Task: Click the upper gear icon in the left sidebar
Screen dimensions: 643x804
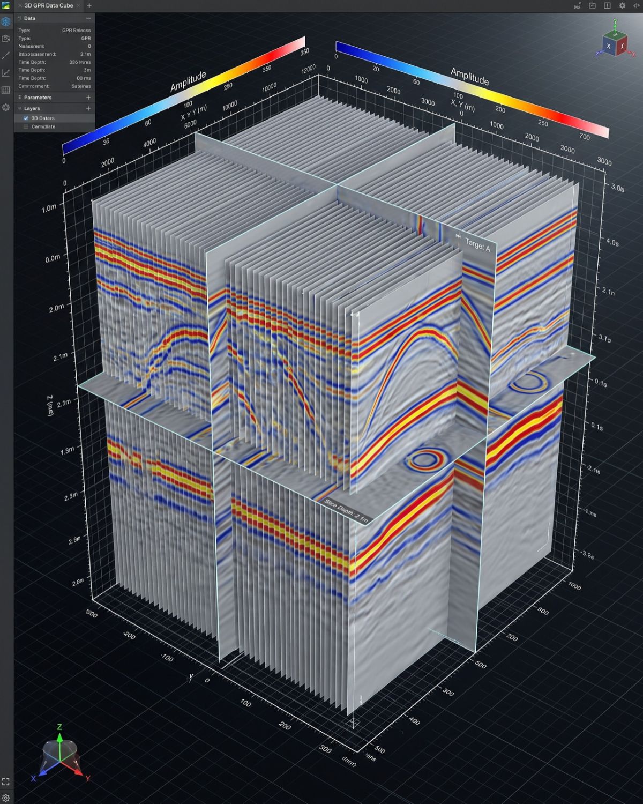Action: pyautogui.click(x=6, y=107)
